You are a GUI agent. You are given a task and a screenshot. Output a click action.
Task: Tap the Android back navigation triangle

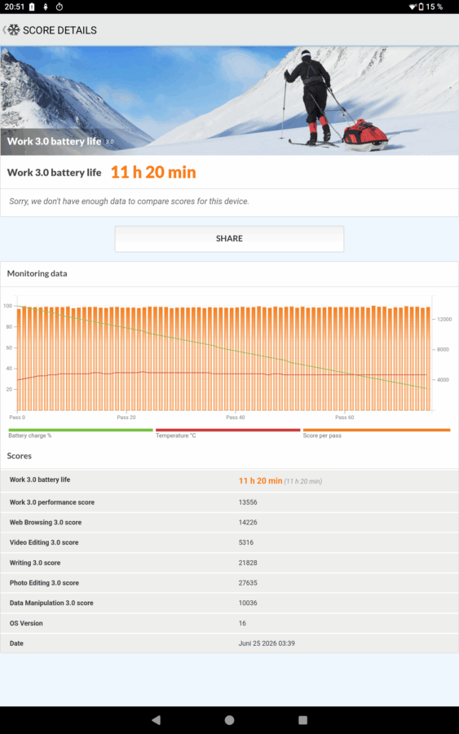click(x=157, y=719)
